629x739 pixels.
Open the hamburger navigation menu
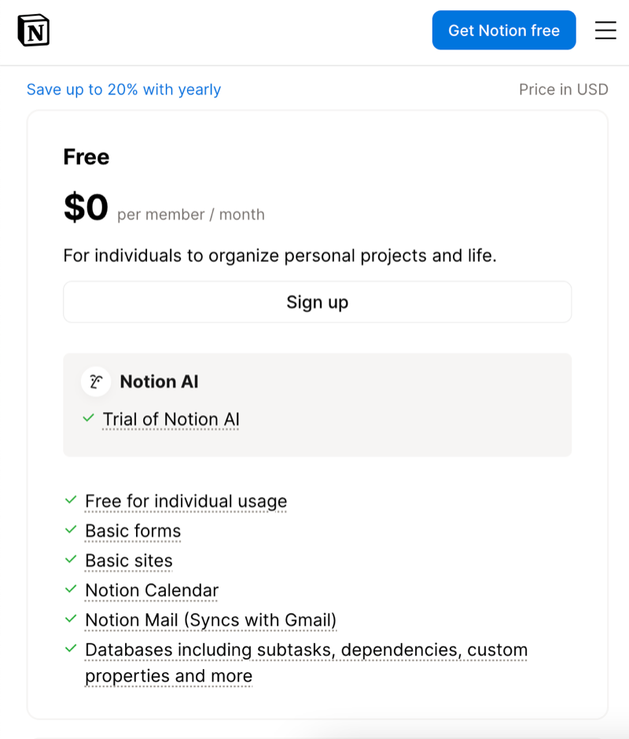[x=605, y=30]
